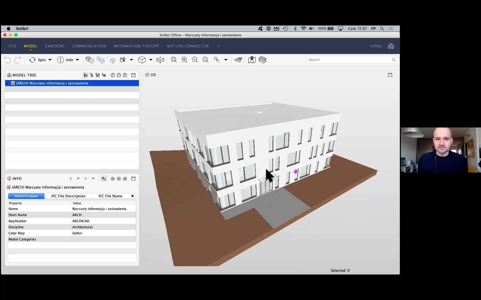Open the layers stack icon
The width and height of the screenshot is (481, 300).
262,60
